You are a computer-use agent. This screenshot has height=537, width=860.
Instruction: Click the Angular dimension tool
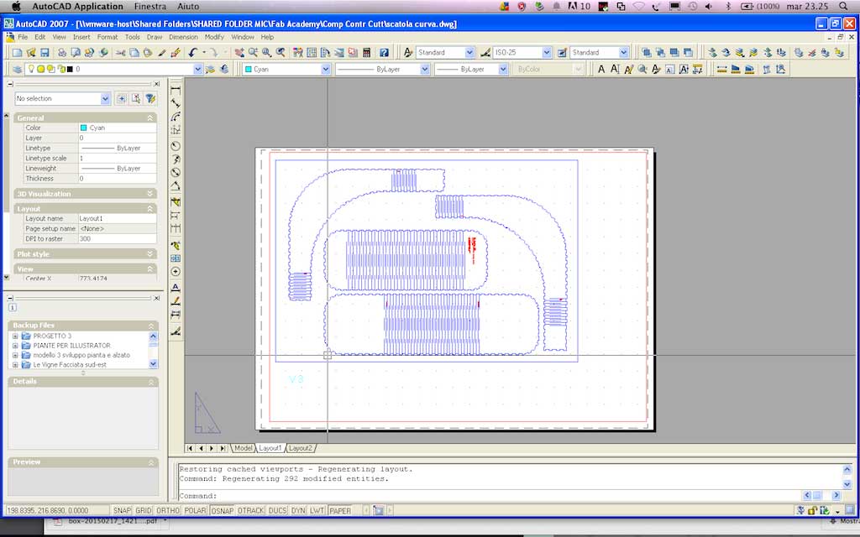coord(176,186)
